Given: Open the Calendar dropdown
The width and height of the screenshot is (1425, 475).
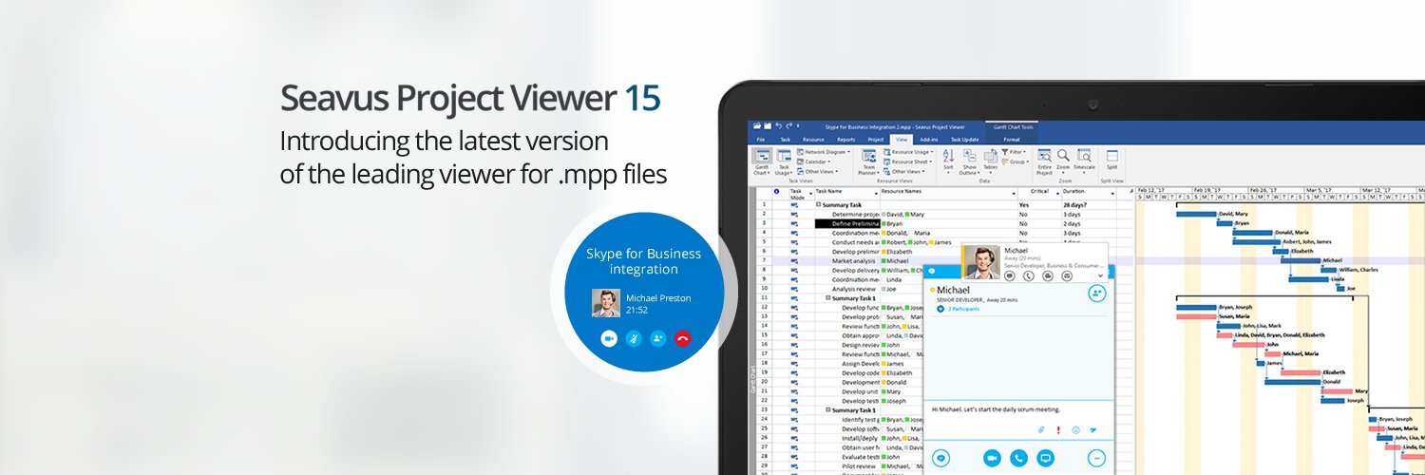Looking at the screenshot, I should point(815,161).
